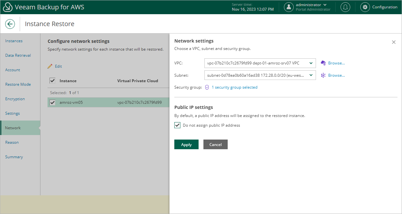Click the Apply button
The width and height of the screenshot is (402, 214).
pos(186,144)
